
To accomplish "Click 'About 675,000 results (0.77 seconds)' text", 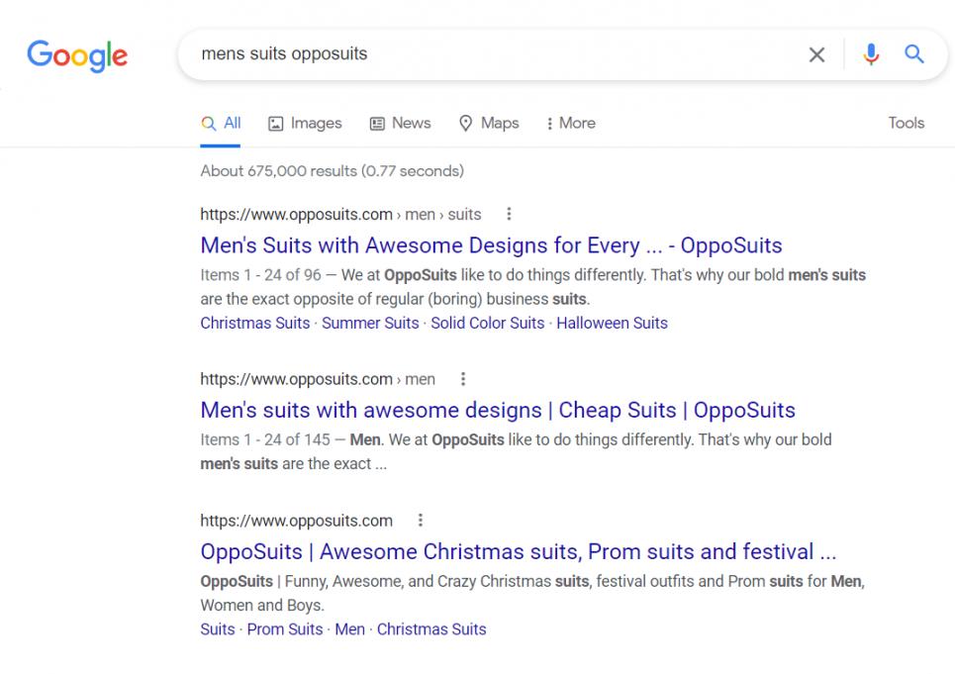I will [x=332, y=171].
